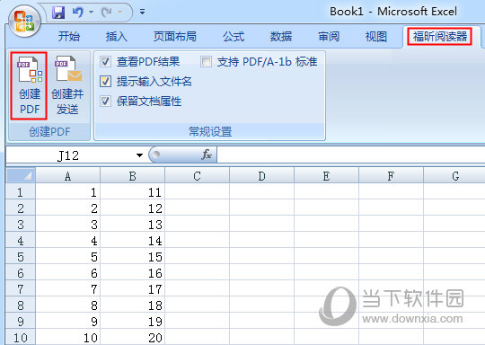Switch to the 开始 tab

(69, 37)
